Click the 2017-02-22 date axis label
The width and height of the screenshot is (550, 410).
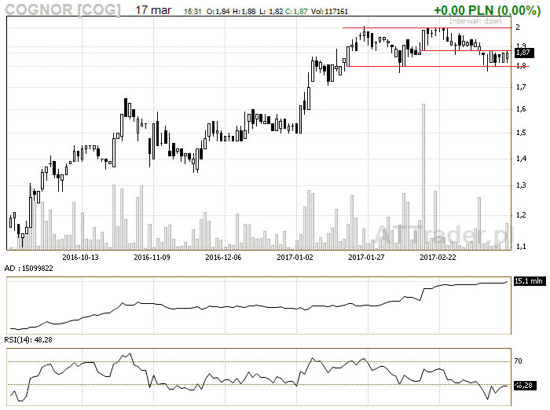(x=438, y=256)
